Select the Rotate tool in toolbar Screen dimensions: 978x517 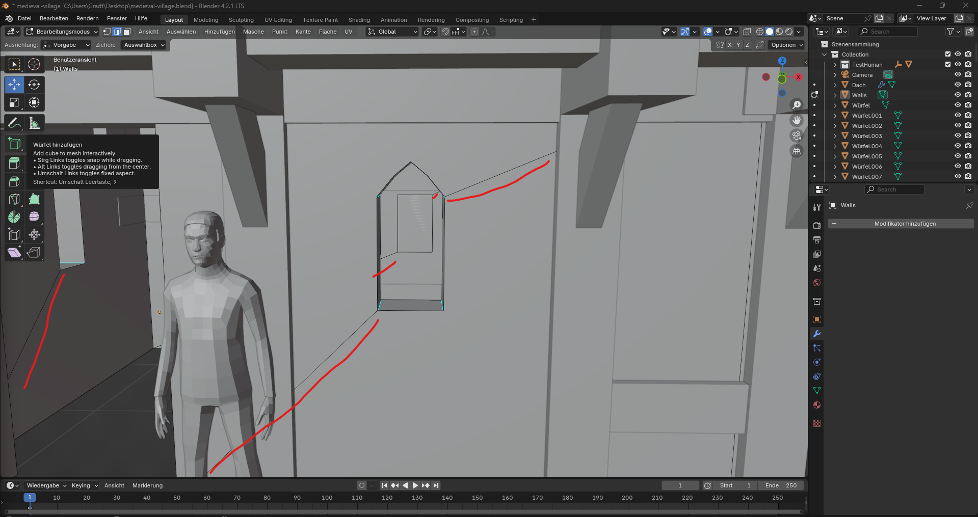coord(34,85)
